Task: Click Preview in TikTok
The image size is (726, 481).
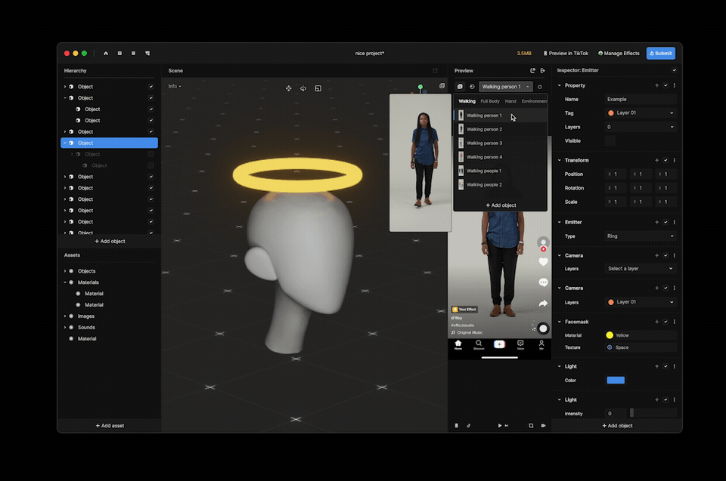Action: (566, 53)
